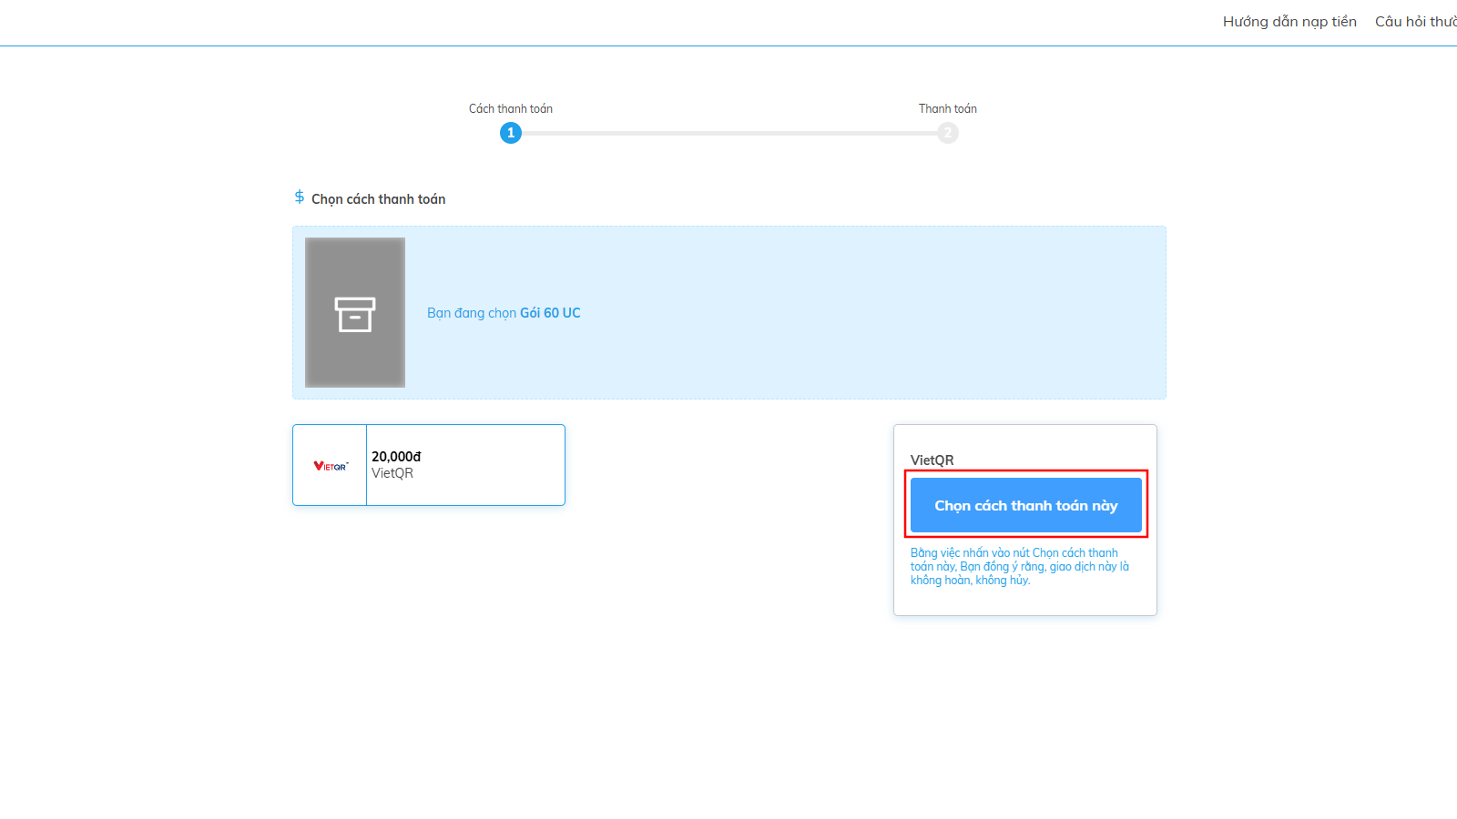Click the bold Gói 60 UC package name
The width and height of the screenshot is (1457, 819).
coord(550,313)
